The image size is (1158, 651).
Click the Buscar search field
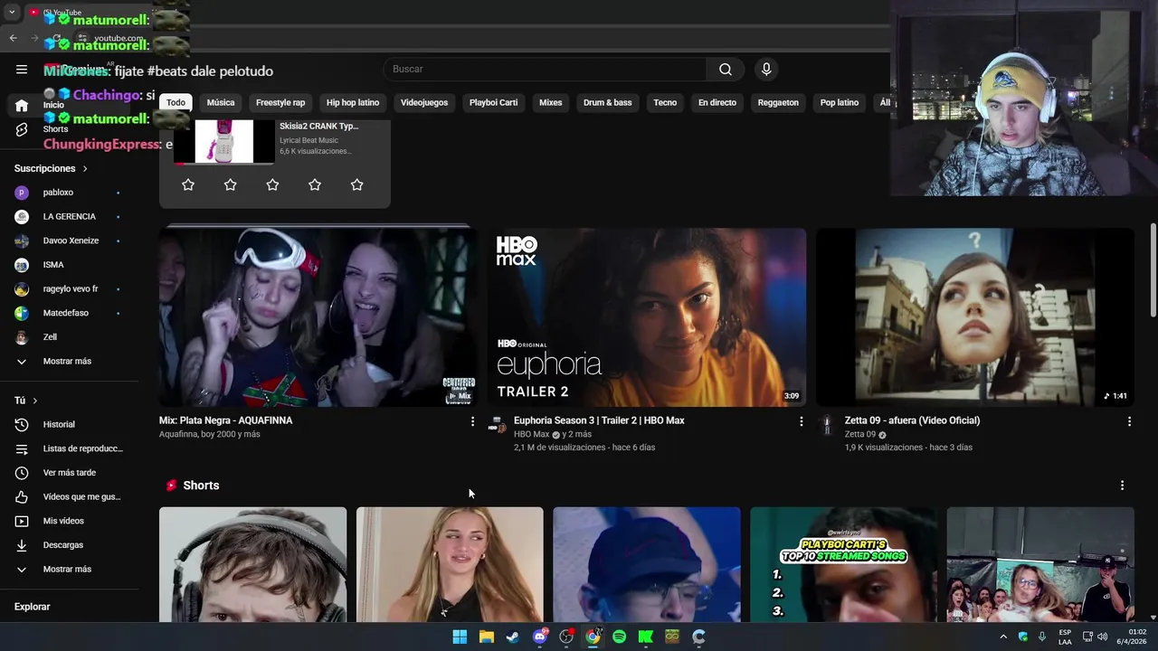click(x=546, y=69)
